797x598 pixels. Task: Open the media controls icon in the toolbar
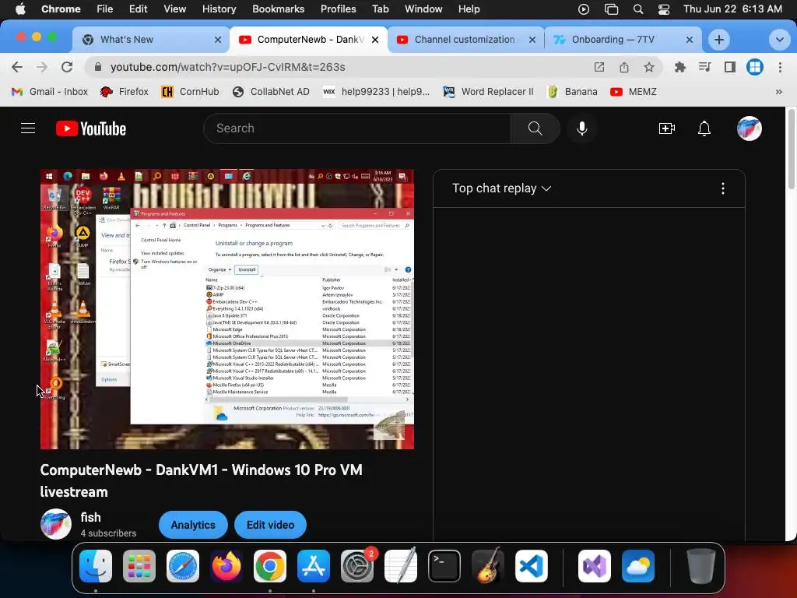704,67
